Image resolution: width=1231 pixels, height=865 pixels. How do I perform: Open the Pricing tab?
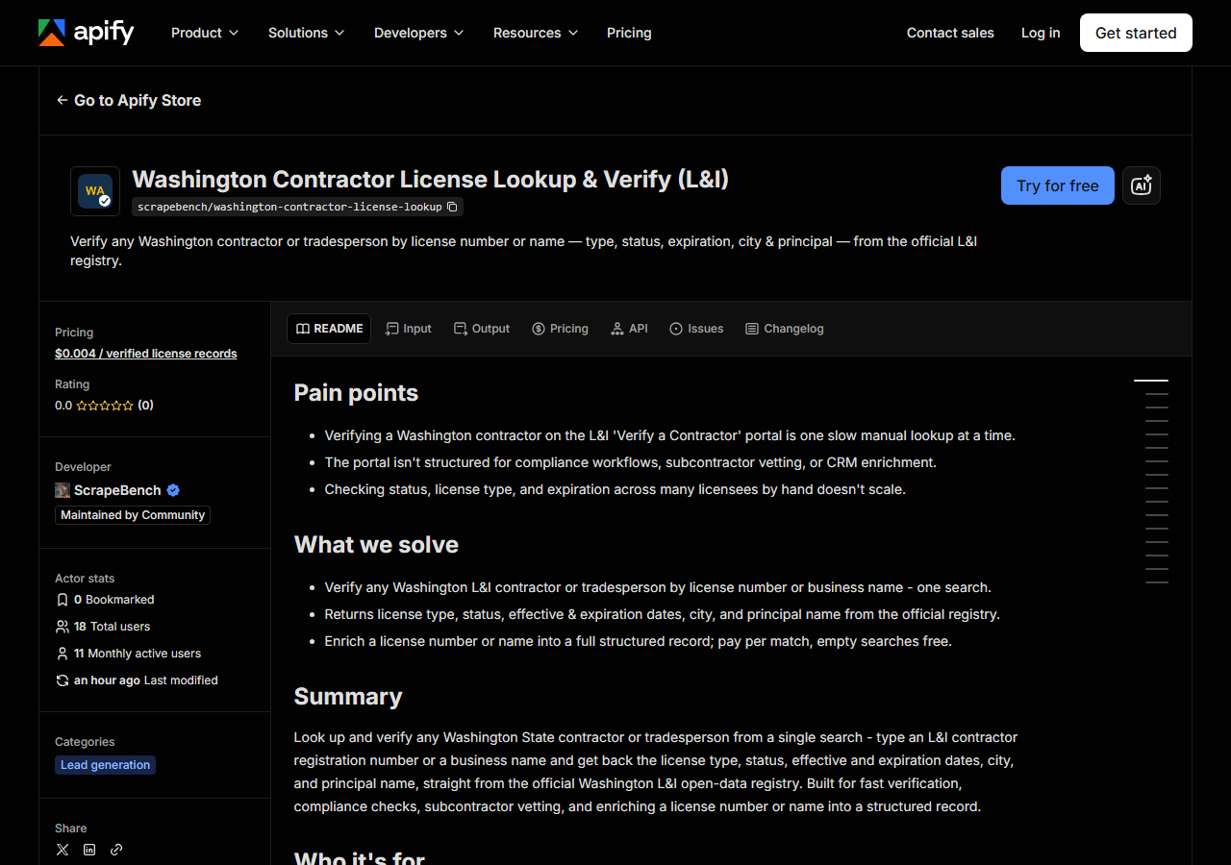pyautogui.click(x=560, y=329)
